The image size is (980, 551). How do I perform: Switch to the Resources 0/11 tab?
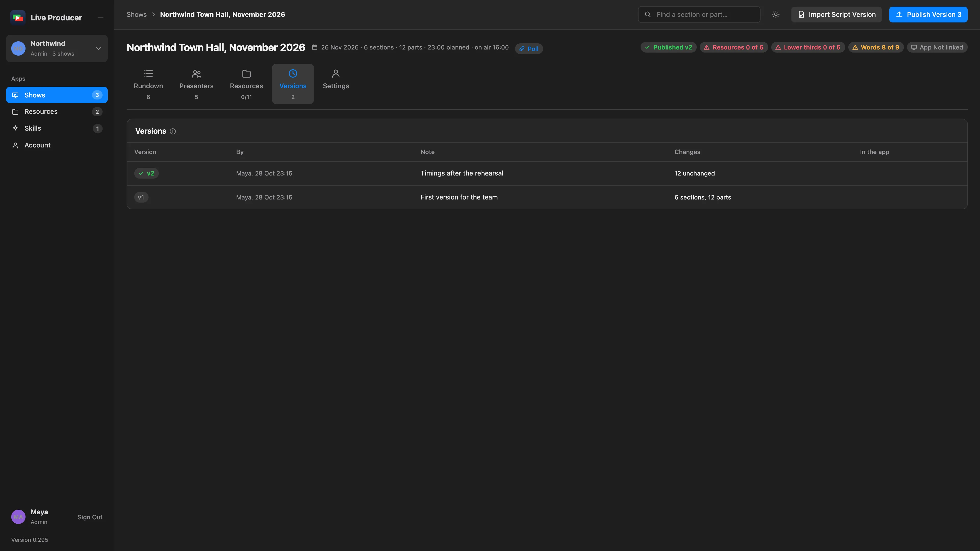pyautogui.click(x=247, y=84)
